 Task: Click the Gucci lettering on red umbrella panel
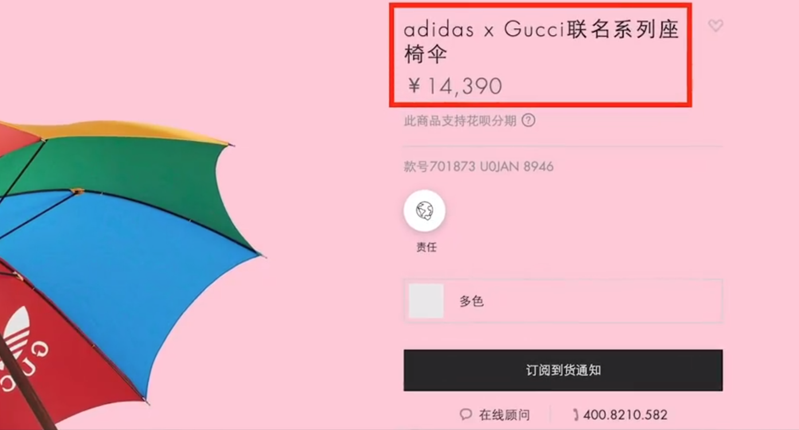pyautogui.click(x=23, y=367)
